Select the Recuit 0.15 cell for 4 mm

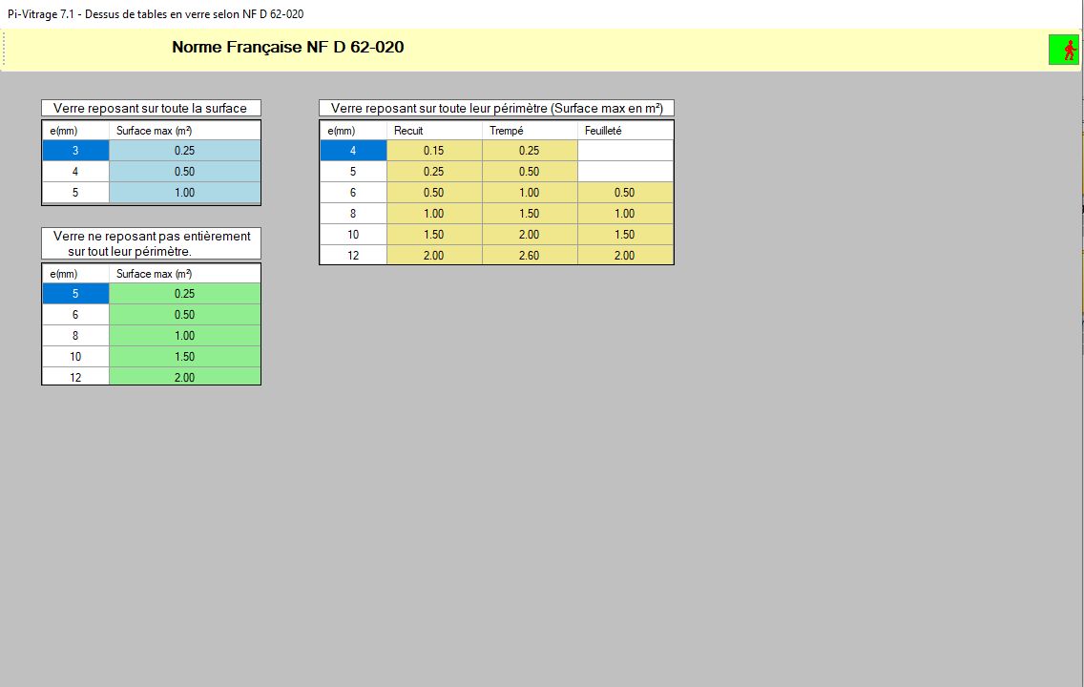coord(434,151)
